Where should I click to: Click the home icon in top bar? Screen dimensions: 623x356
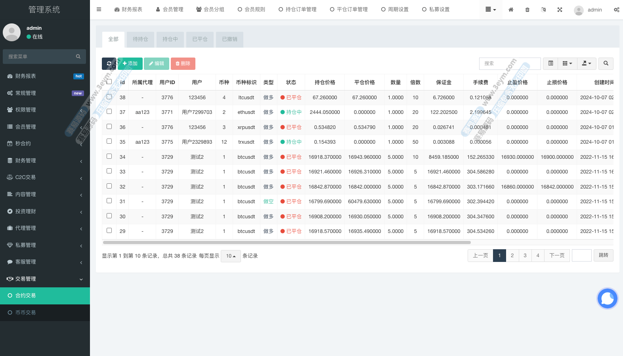pyautogui.click(x=511, y=10)
